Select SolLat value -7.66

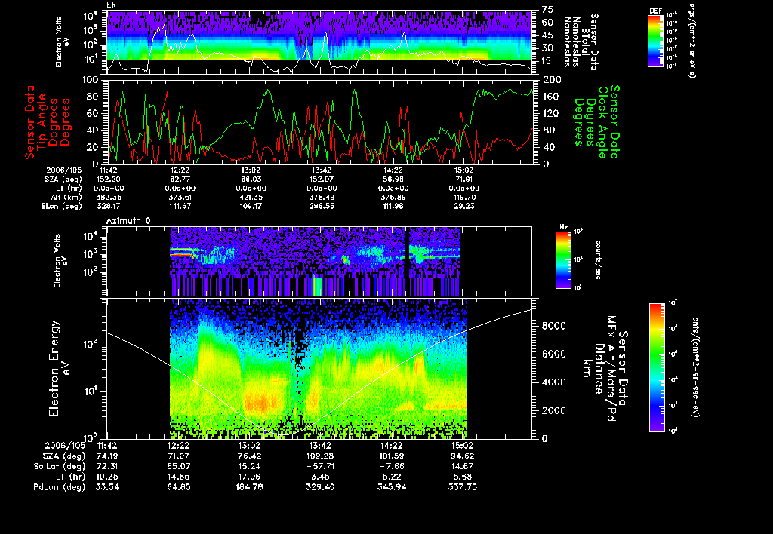pyautogui.click(x=392, y=467)
